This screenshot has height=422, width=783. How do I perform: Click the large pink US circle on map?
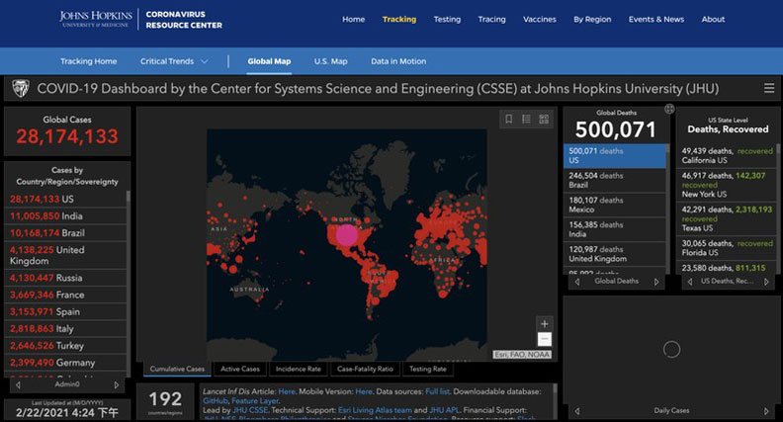click(346, 235)
